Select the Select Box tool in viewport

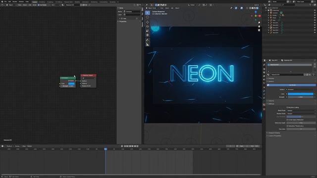[148, 13]
